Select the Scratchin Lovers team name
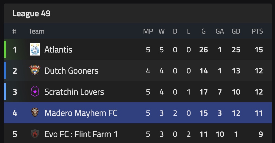The image size is (275, 143). (74, 92)
